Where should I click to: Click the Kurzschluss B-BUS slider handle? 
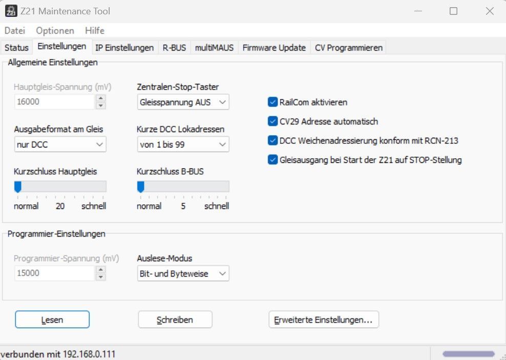coord(141,187)
